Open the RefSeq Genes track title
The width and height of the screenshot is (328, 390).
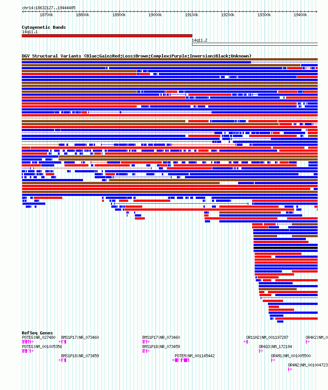(x=37, y=333)
